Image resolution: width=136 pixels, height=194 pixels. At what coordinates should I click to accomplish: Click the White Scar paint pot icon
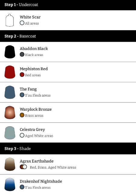[x=10, y=20]
